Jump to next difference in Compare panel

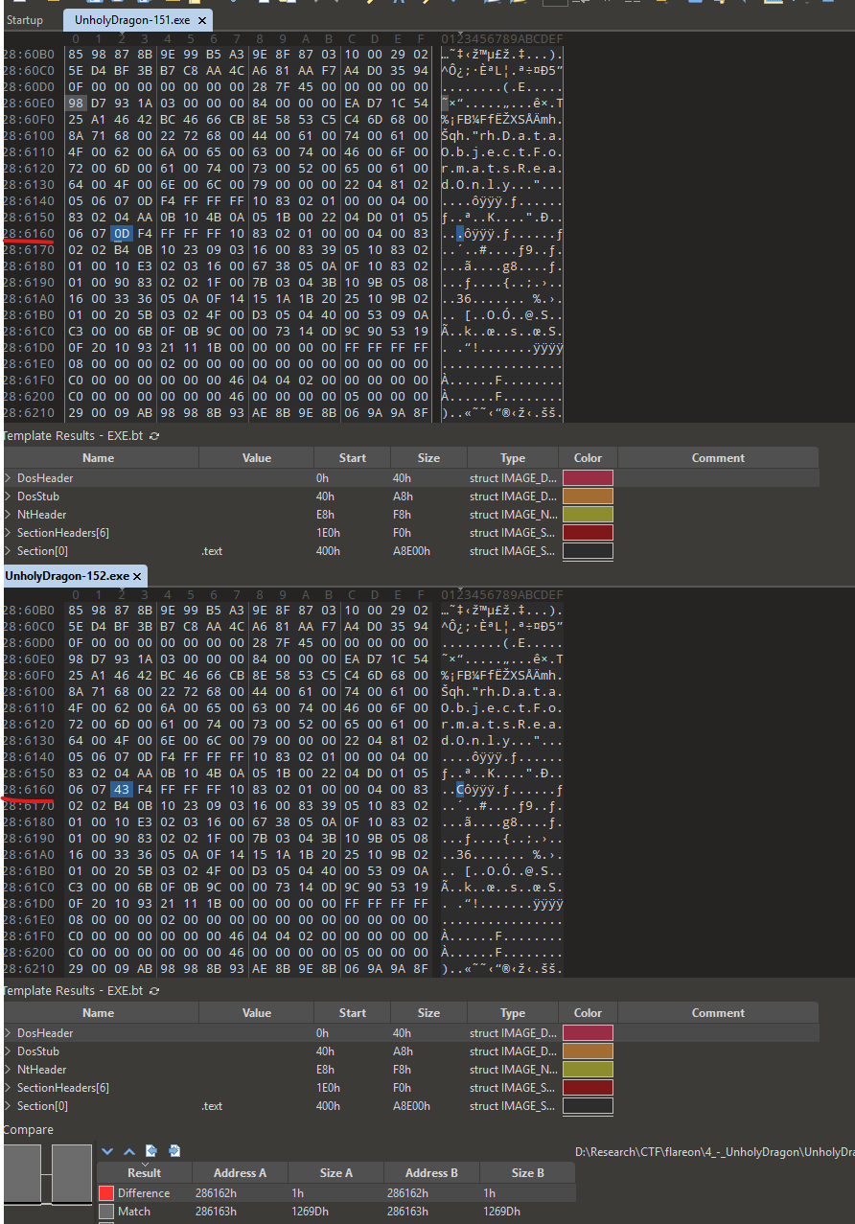pos(107,1151)
